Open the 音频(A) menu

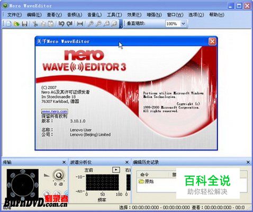75,15
